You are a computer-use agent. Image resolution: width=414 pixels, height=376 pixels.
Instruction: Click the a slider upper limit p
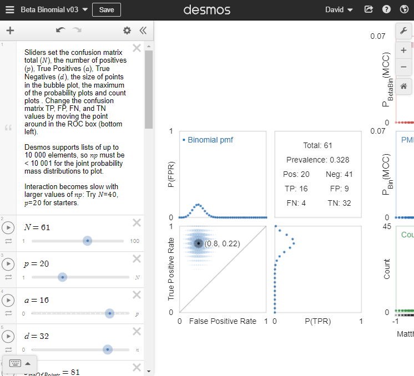point(137,314)
